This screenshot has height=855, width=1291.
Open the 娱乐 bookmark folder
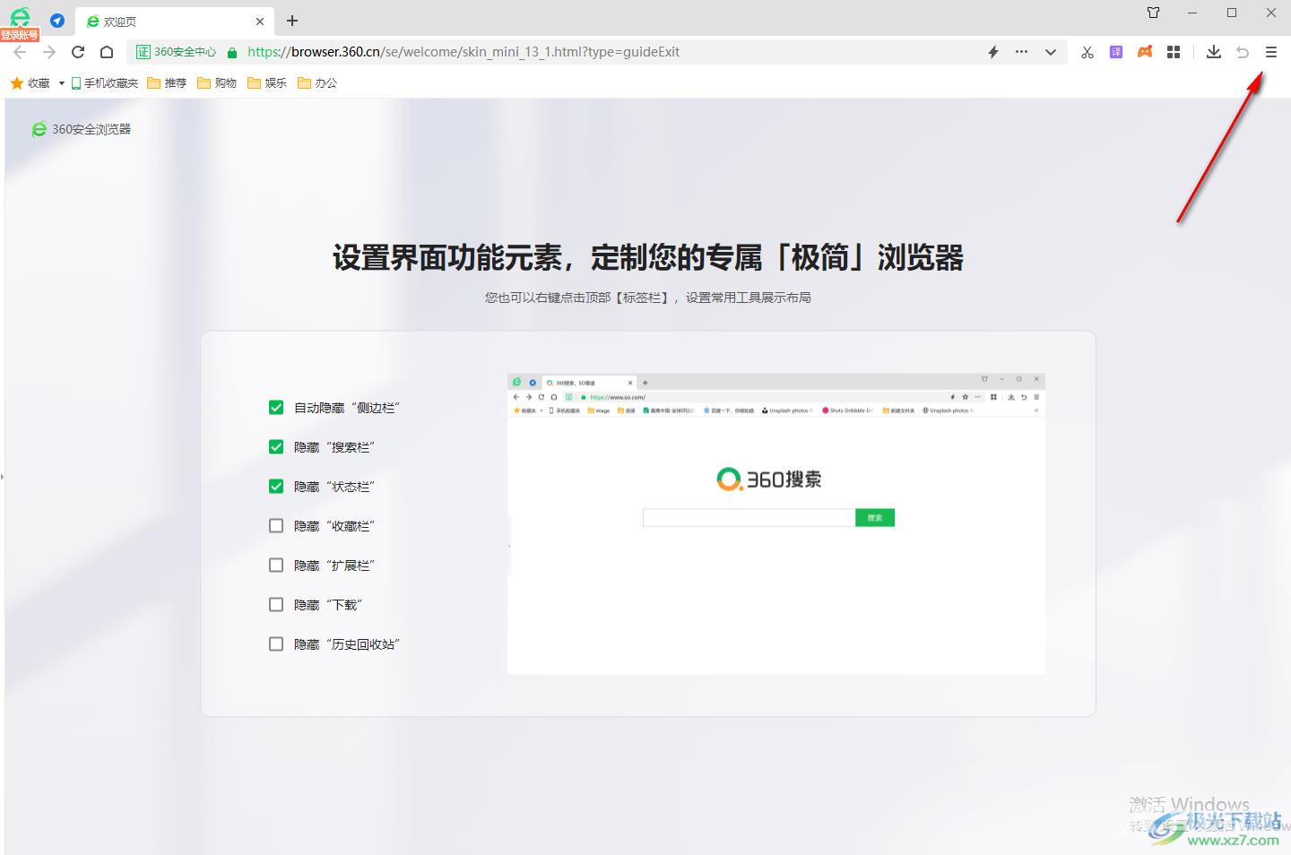(x=267, y=82)
